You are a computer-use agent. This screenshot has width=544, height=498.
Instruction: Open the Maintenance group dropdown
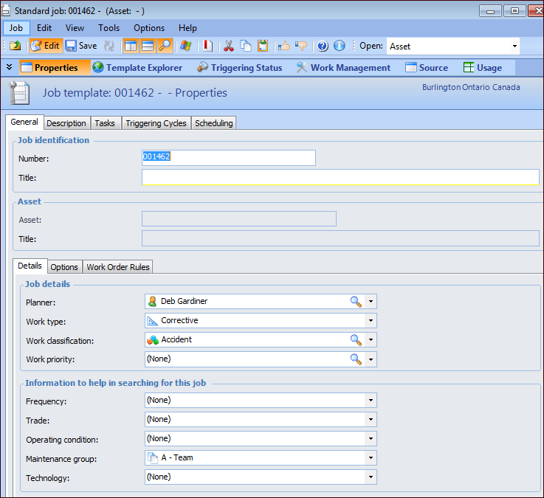[x=371, y=458]
